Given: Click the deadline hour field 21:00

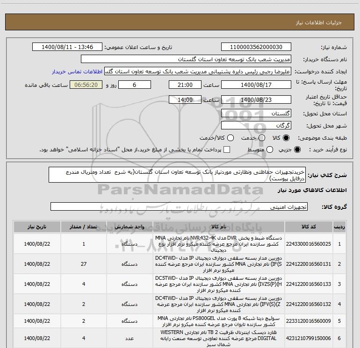Looking at the screenshot, I should tap(185, 85).
